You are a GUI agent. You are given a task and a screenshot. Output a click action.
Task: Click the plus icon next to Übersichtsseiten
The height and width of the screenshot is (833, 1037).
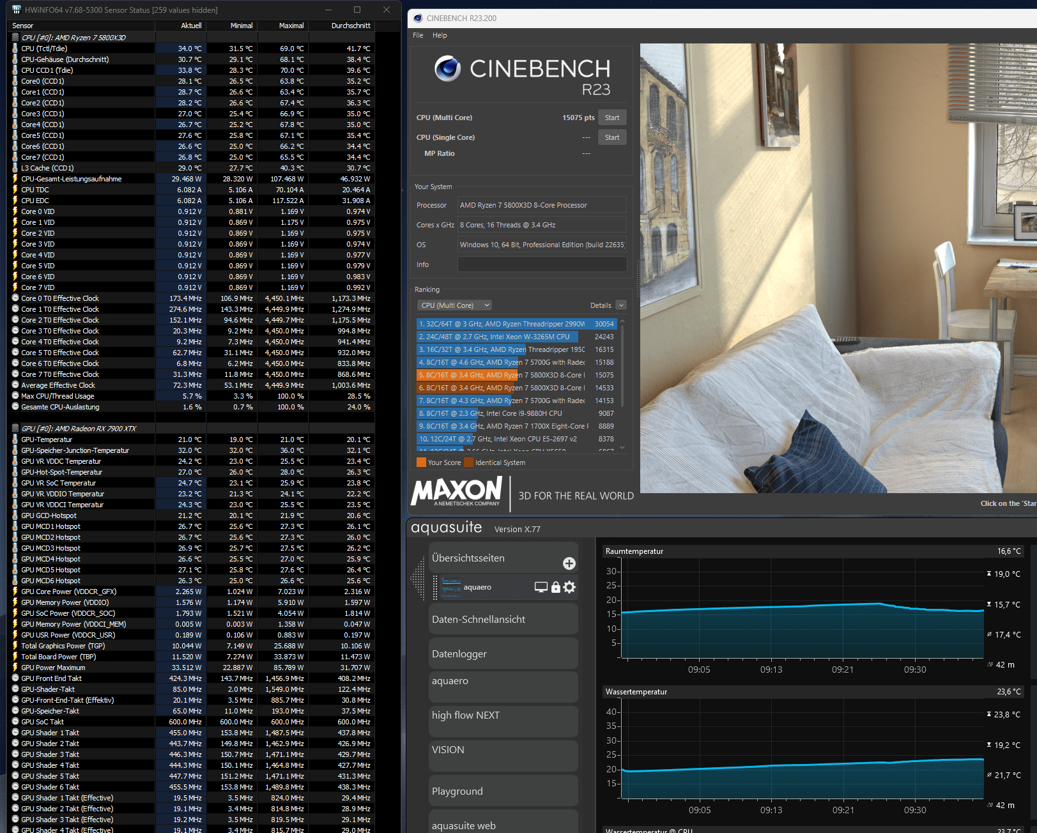(x=569, y=563)
